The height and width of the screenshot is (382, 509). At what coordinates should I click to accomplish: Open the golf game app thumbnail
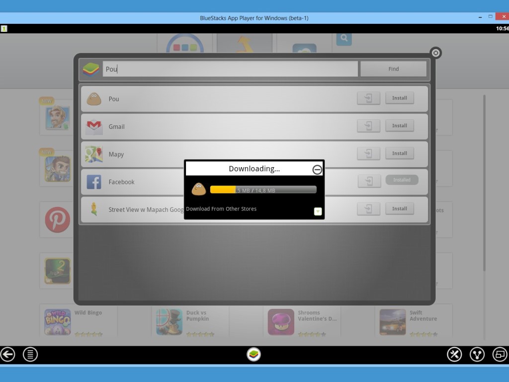(58, 271)
